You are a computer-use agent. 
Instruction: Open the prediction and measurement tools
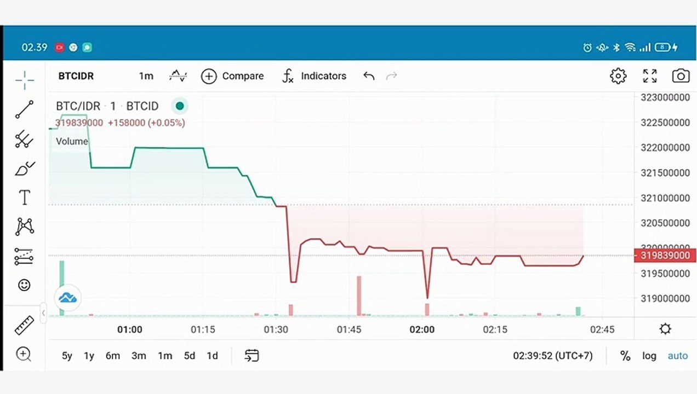[x=24, y=256]
